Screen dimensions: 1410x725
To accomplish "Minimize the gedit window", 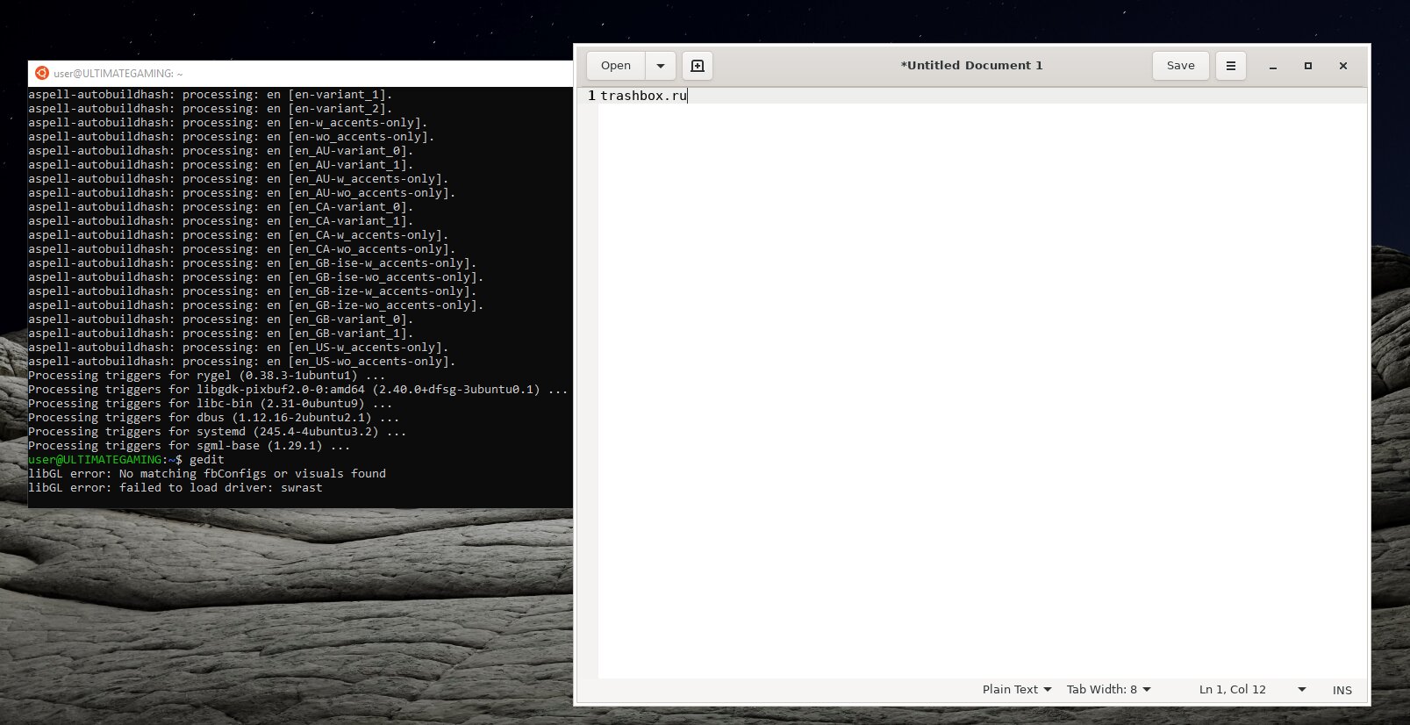I will tap(1273, 66).
